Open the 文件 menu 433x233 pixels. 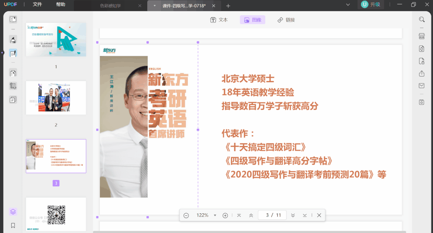37,4
